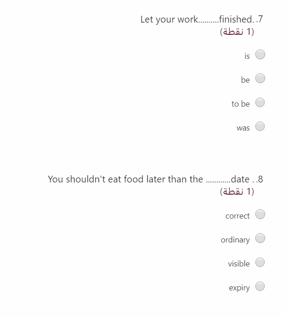Click the "correct" answer label text
Image resolution: width=286 pixels, height=317 pixels.
pos(238,216)
